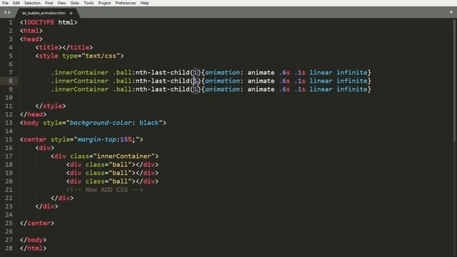Click "innerContainer" class value on line 17
Image resolution: width=457 pixels, height=257 pixels.
(124, 156)
